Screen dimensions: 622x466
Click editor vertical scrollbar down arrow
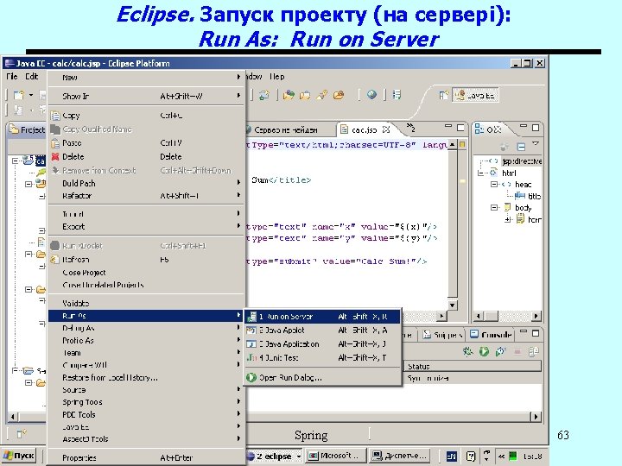452,305
